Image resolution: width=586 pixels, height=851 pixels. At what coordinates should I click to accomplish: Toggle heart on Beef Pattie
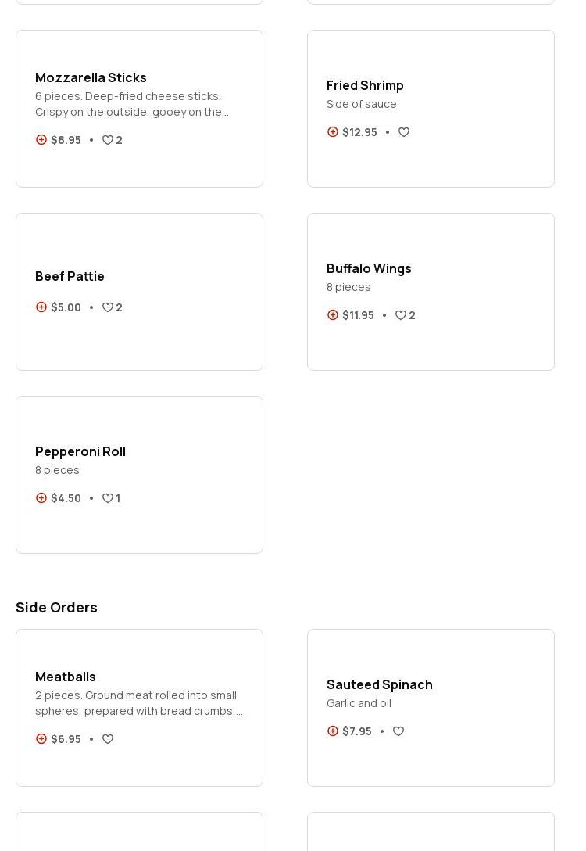[108, 307]
